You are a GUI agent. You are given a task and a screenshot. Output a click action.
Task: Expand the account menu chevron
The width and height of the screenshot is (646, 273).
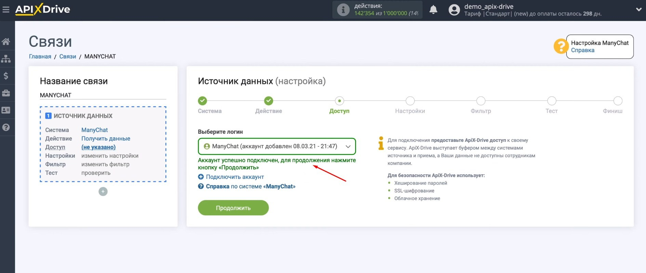(638, 10)
